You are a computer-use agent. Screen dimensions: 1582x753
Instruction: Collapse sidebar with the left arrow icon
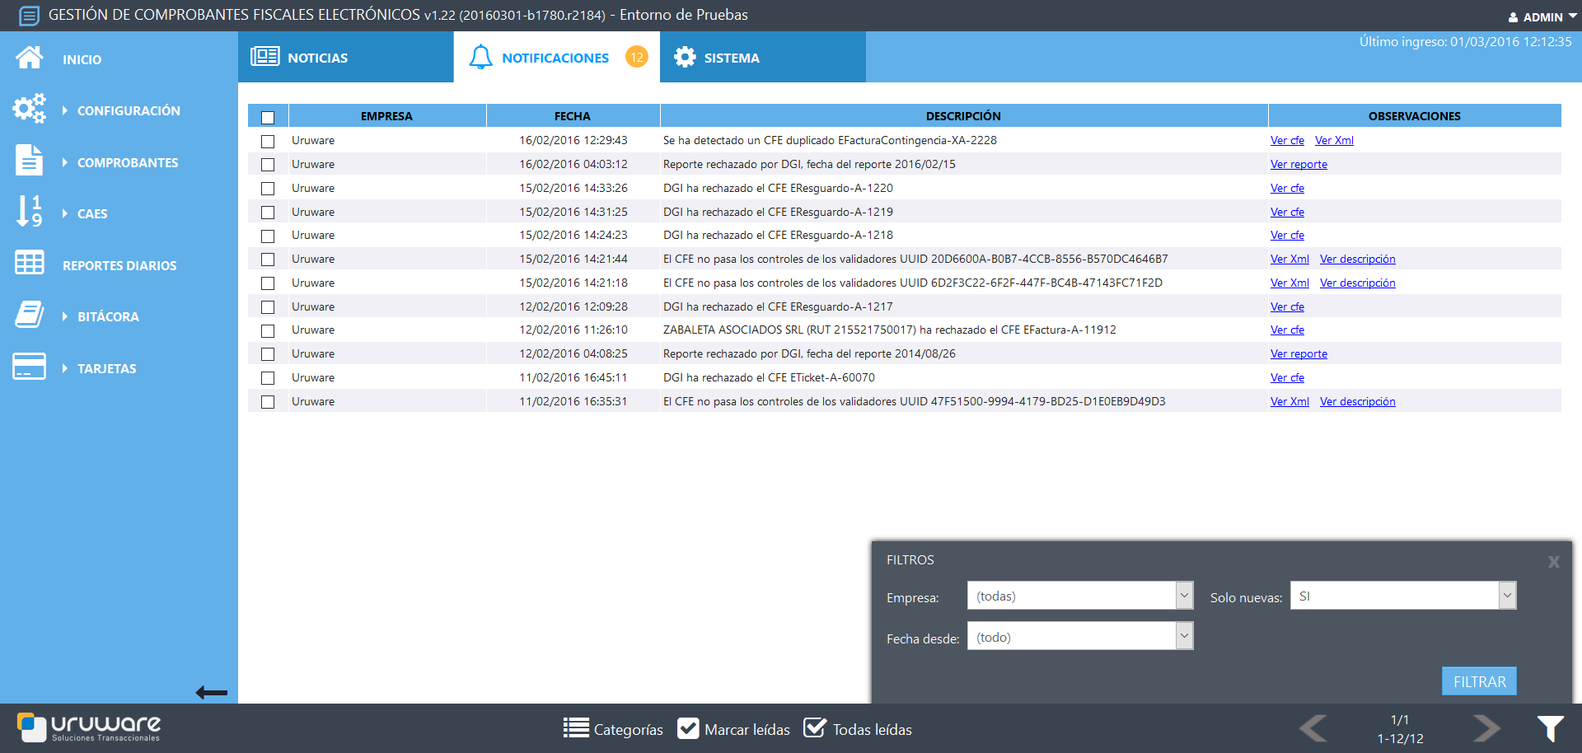(211, 693)
